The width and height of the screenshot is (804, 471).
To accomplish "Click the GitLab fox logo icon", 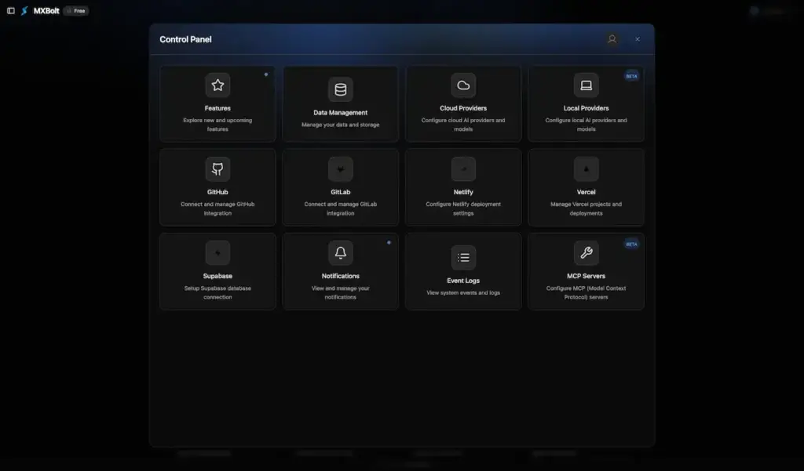I will (341, 169).
